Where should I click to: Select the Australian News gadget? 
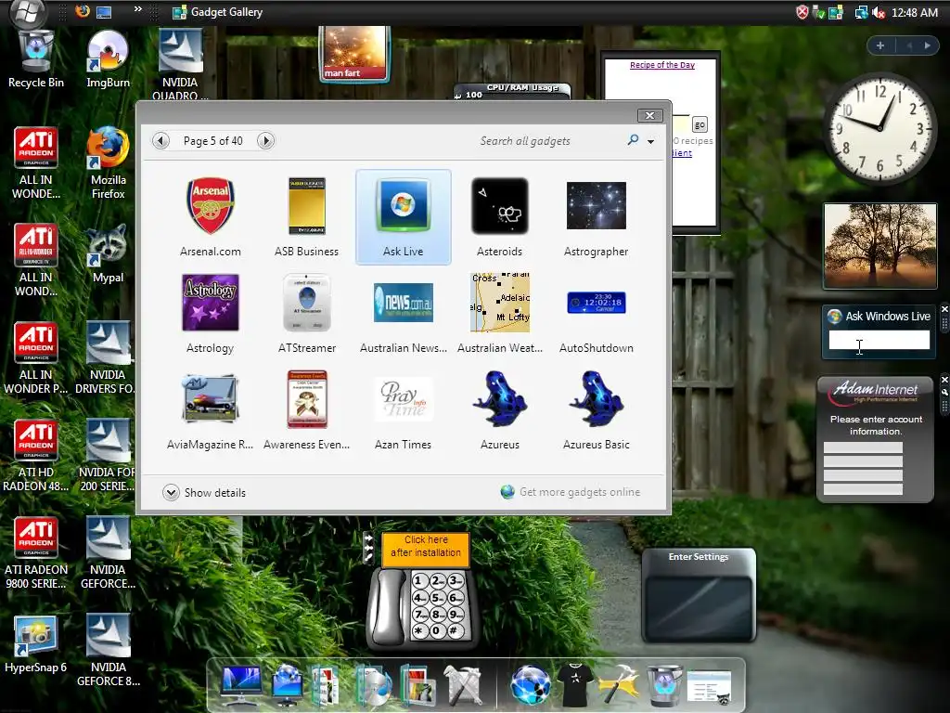[403, 314]
